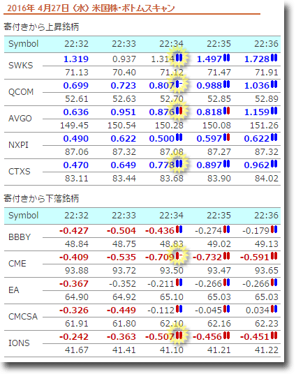Screen dimensions: 296x374
Task: Click QCOM candlestick icon at 22:35
Action: 226,84
